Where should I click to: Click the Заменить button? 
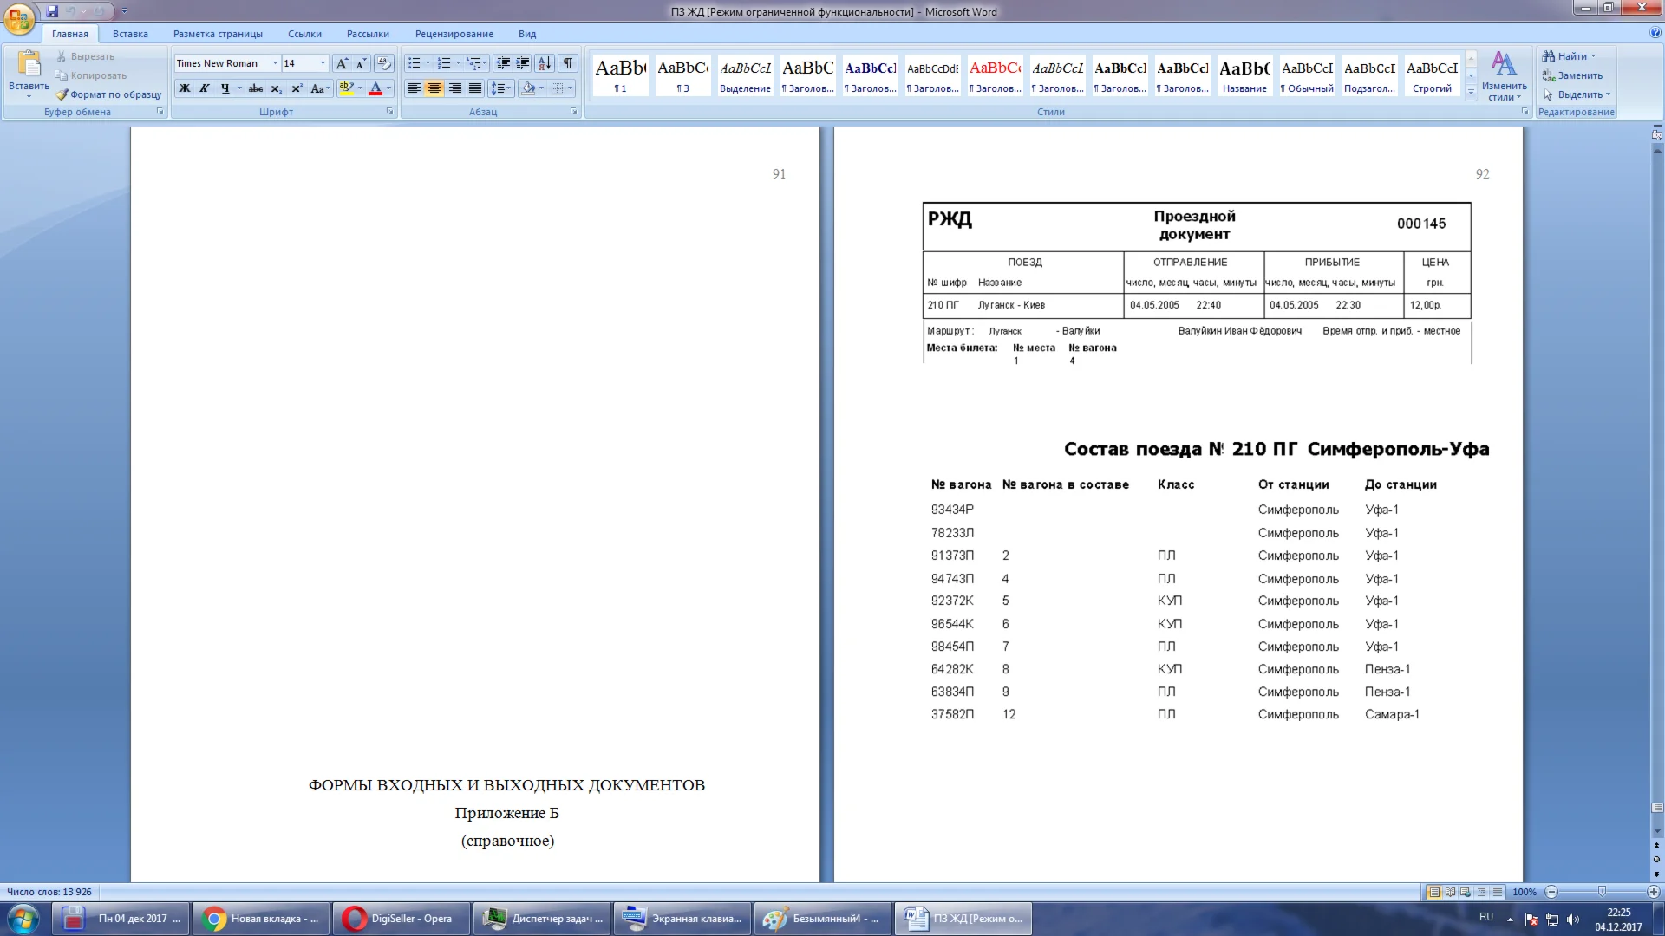pyautogui.click(x=1572, y=75)
